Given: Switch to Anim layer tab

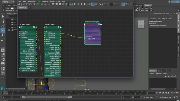Looking at the screenshot, I should 168,71.
